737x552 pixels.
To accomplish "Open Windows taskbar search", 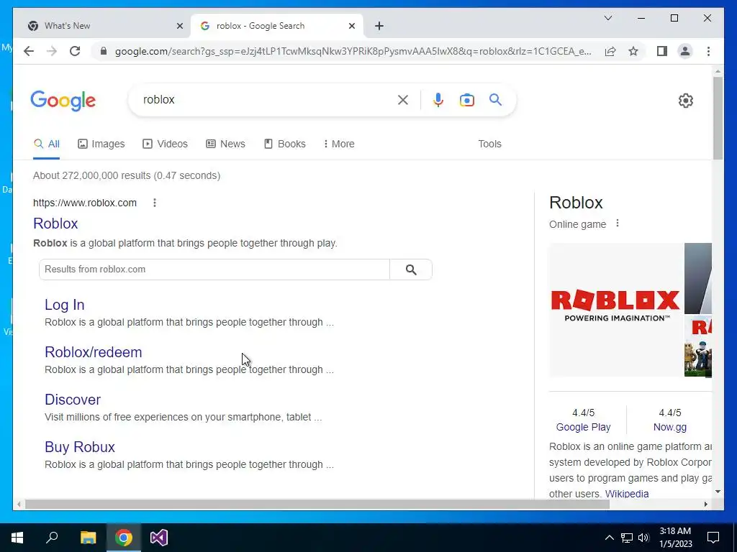I will [52, 538].
